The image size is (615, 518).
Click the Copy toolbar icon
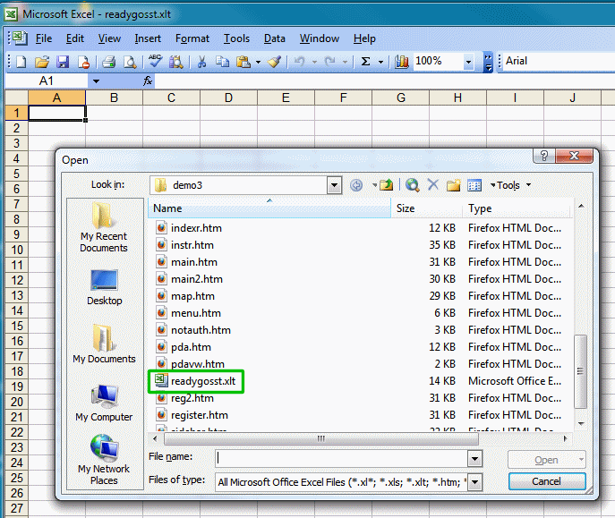coord(222,62)
